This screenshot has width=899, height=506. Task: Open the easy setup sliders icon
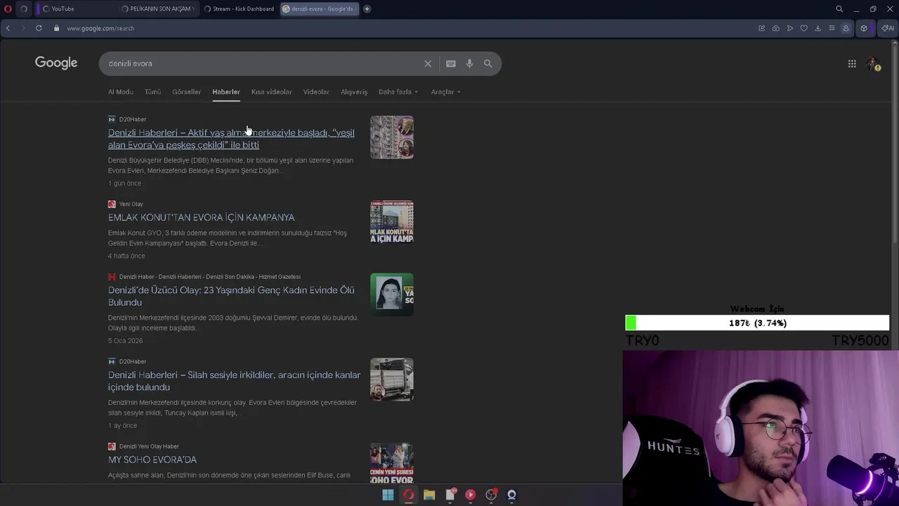click(x=832, y=28)
